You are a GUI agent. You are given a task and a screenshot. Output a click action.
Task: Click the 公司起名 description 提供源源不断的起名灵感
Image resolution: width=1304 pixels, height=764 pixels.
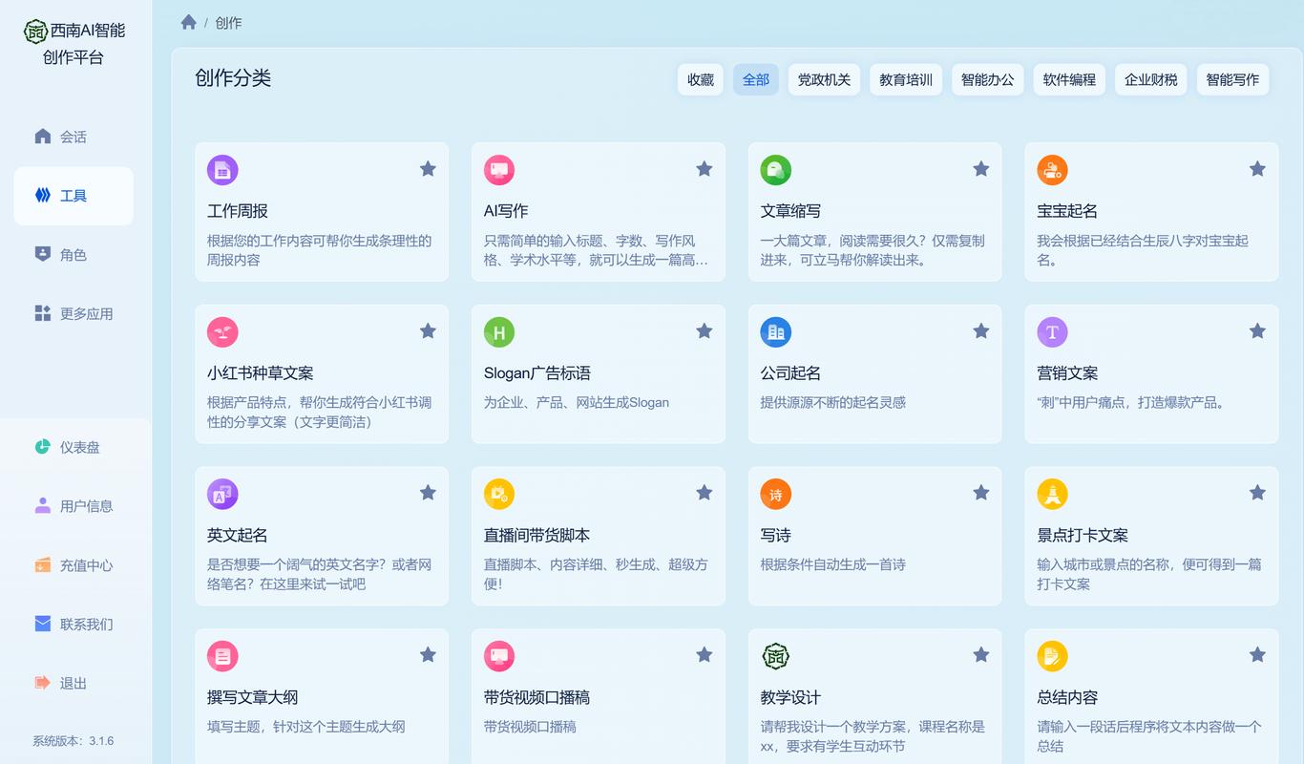point(833,402)
